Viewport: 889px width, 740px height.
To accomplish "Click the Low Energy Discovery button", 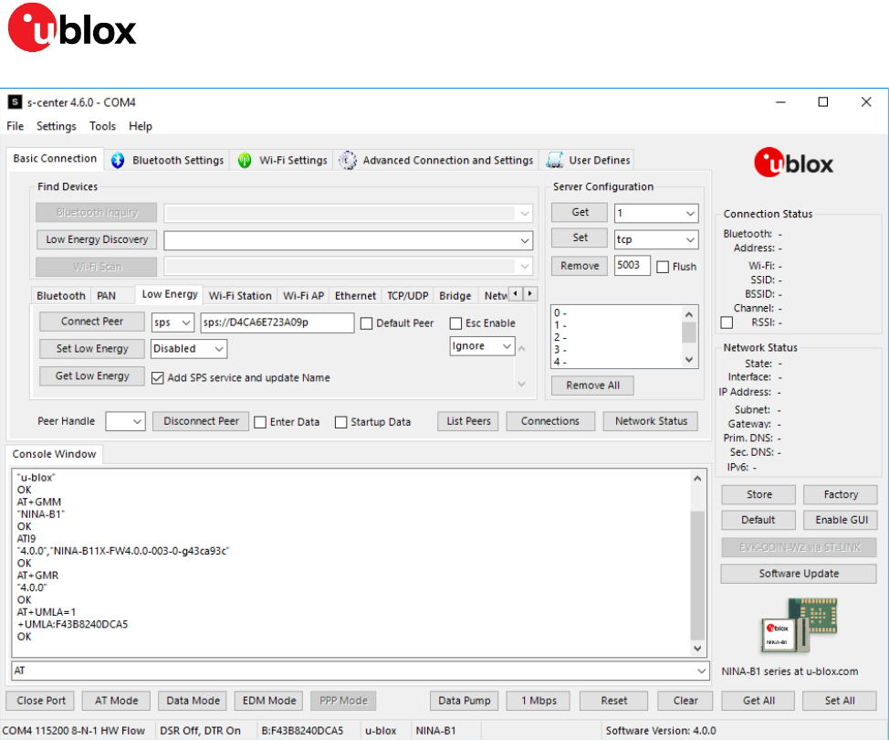I will tap(97, 239).
